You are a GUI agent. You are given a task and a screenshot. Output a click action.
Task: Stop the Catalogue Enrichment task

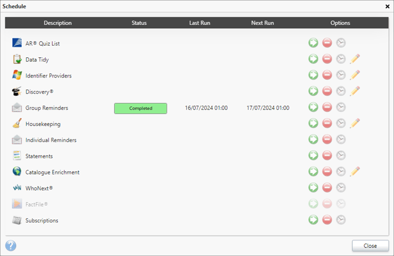click(x=327, y=171)
